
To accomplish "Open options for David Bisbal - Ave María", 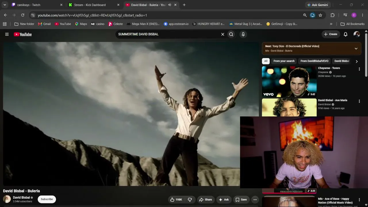I will pos(359,101).
